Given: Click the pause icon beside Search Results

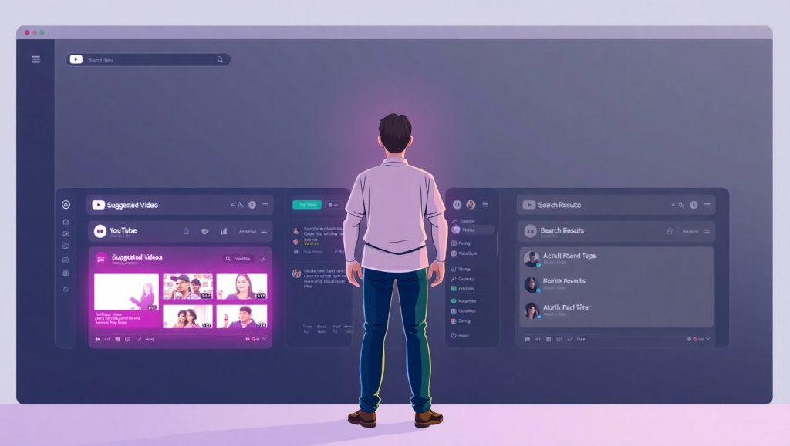Looking at the screenshot, I should coord(530,230).
